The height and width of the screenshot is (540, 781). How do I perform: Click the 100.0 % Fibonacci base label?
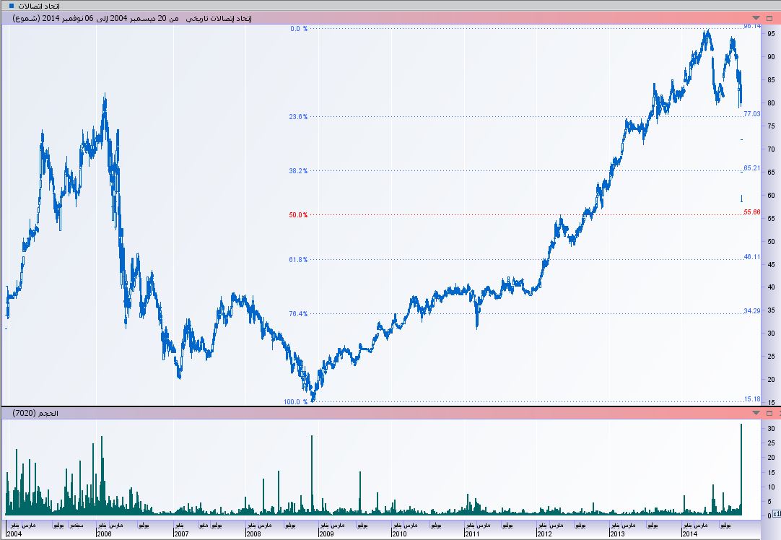tap(296, 402)
